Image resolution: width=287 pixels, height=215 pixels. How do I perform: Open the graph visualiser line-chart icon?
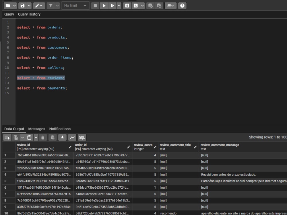(x=72, y=138)
